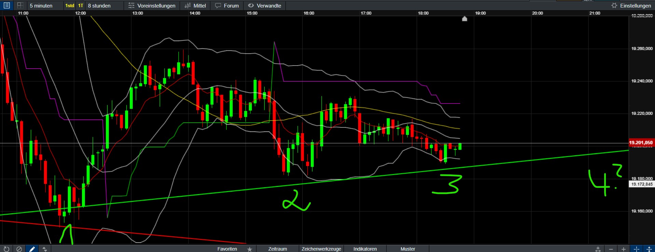Click the reset chart scale icon
The image size is (655, 252).
pyautogui.click(x=598, y=249)
